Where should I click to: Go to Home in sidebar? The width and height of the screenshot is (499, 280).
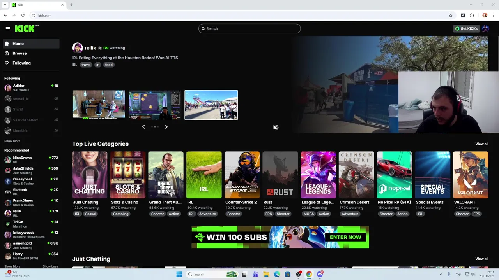31,44
